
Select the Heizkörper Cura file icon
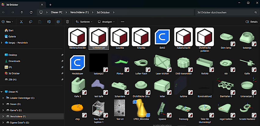pyautogui.click(x=78, y=62)
